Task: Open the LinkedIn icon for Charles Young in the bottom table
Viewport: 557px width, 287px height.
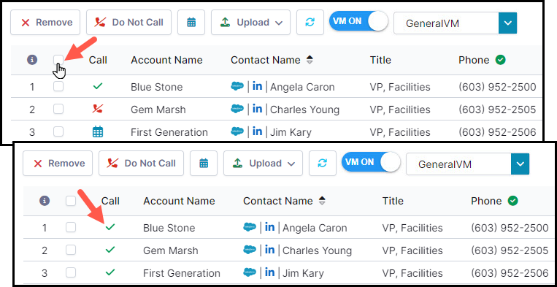Action: click(x=269, y=250)
